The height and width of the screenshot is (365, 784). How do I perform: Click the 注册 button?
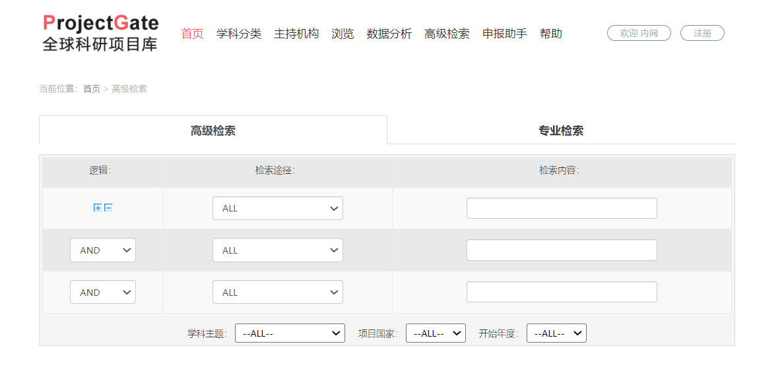702,33
